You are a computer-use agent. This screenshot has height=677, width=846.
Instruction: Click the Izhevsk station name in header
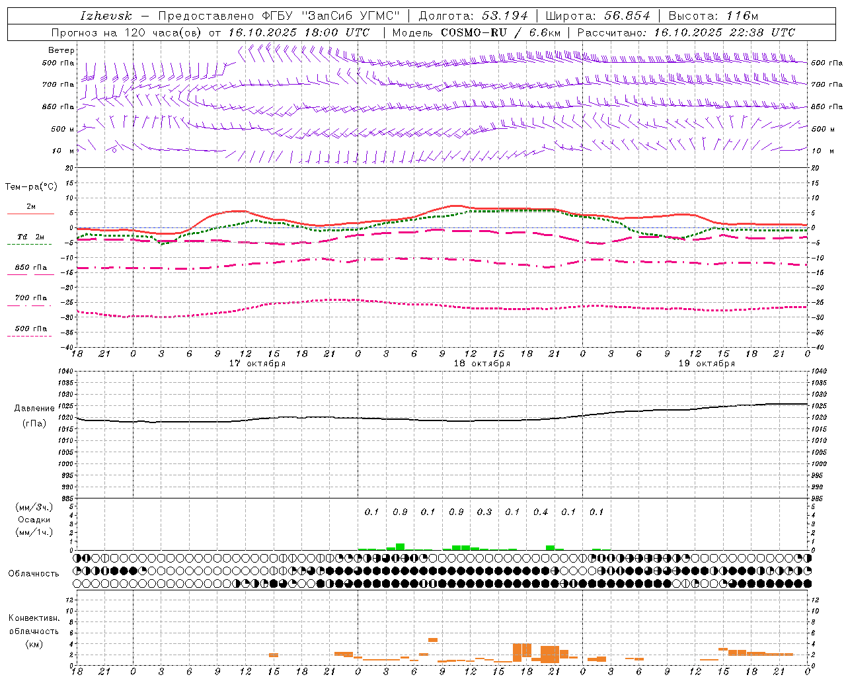point(106,16)
